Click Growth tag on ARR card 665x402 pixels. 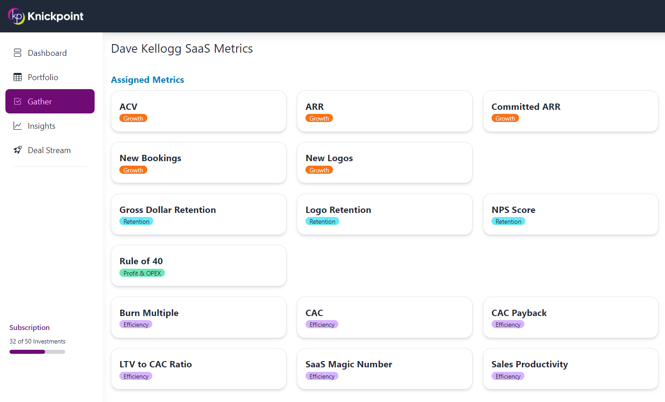tap(319, 118)
